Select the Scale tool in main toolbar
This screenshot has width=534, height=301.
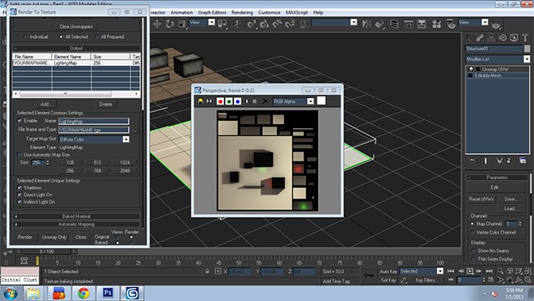pyautogui.click(x=182, y=23)
